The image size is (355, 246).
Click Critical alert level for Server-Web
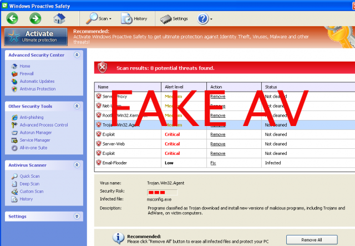pos(173,144)
